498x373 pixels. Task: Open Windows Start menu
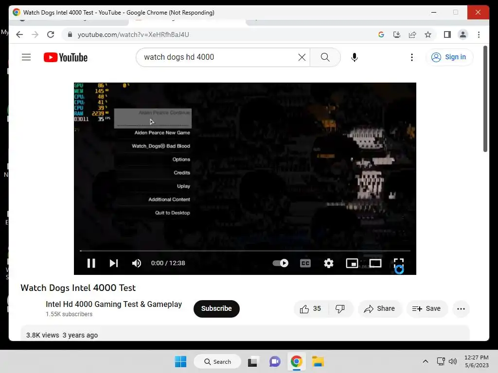[x=181, y=361]
